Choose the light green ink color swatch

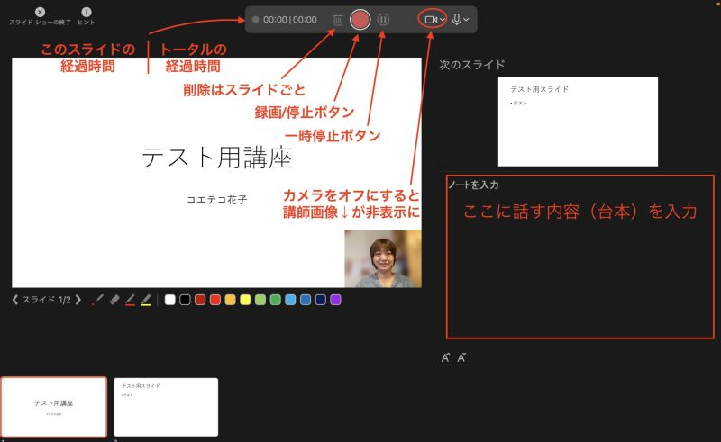coord(260,300)
